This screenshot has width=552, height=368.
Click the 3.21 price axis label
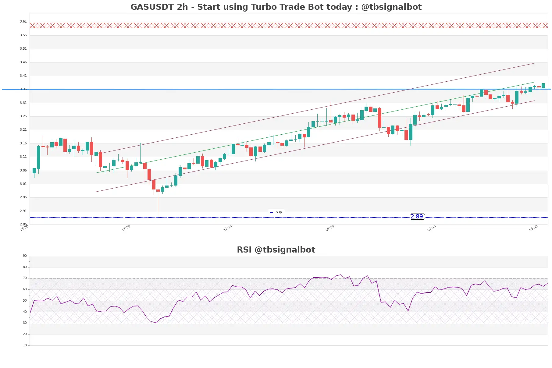click(x=23, y=130)
